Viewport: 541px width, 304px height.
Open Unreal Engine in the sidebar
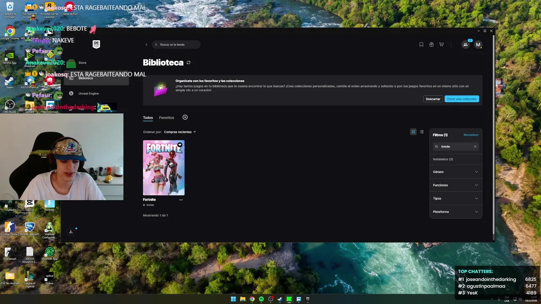pos(97,93)
